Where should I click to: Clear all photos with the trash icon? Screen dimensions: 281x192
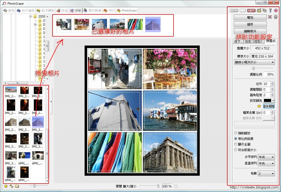[276, 17]
